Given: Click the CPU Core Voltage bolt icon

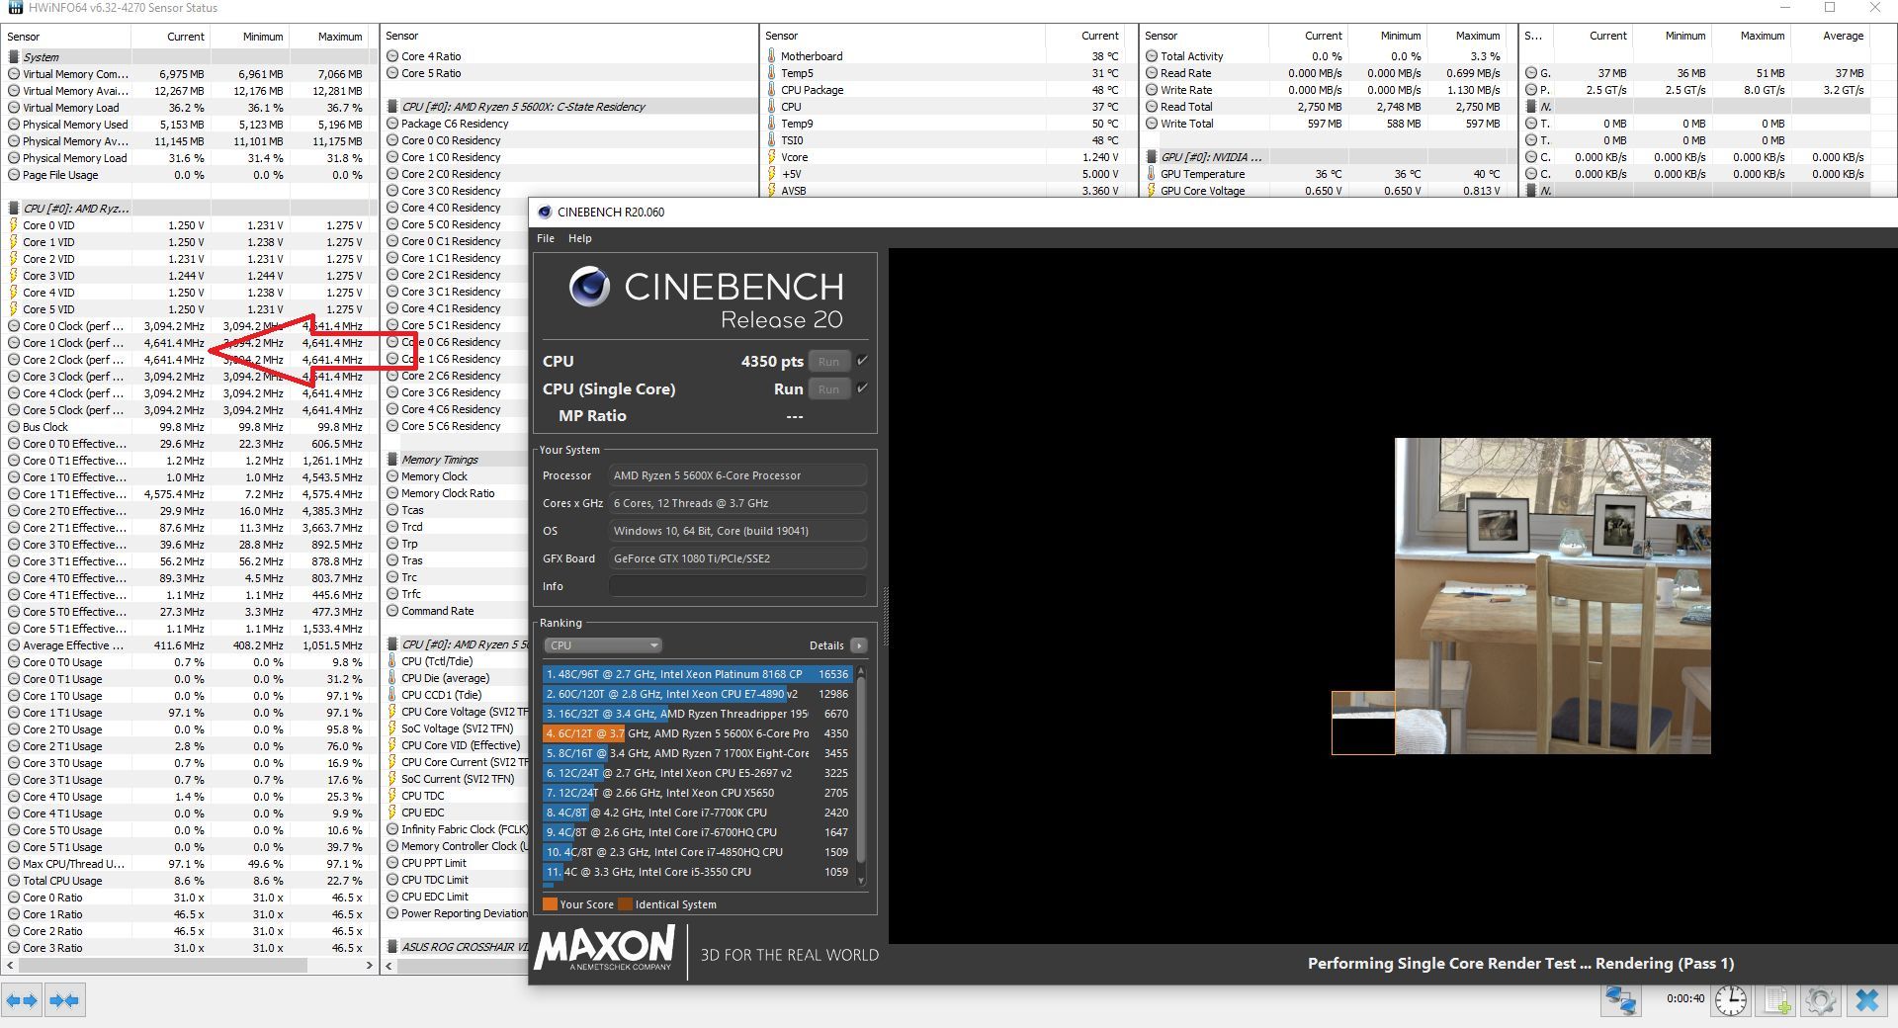Looking at the screenshot, I should [x=392, y=712].
